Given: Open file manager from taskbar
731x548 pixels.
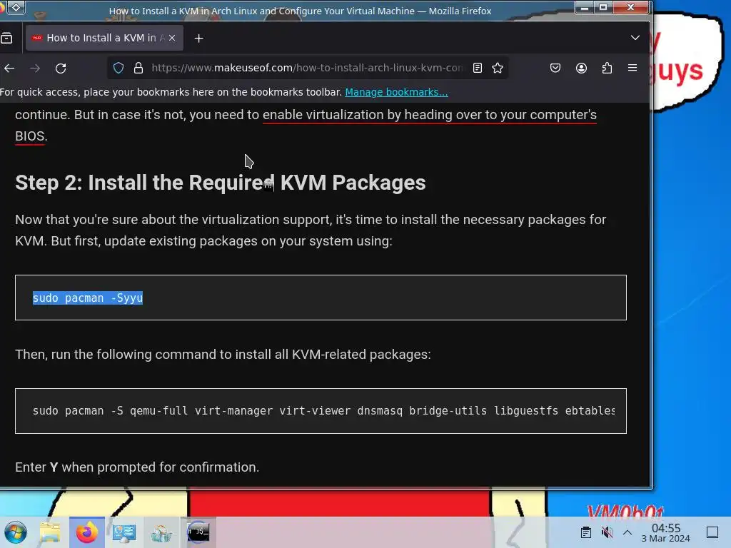Looking at the screenshot, I should [50, 532].
